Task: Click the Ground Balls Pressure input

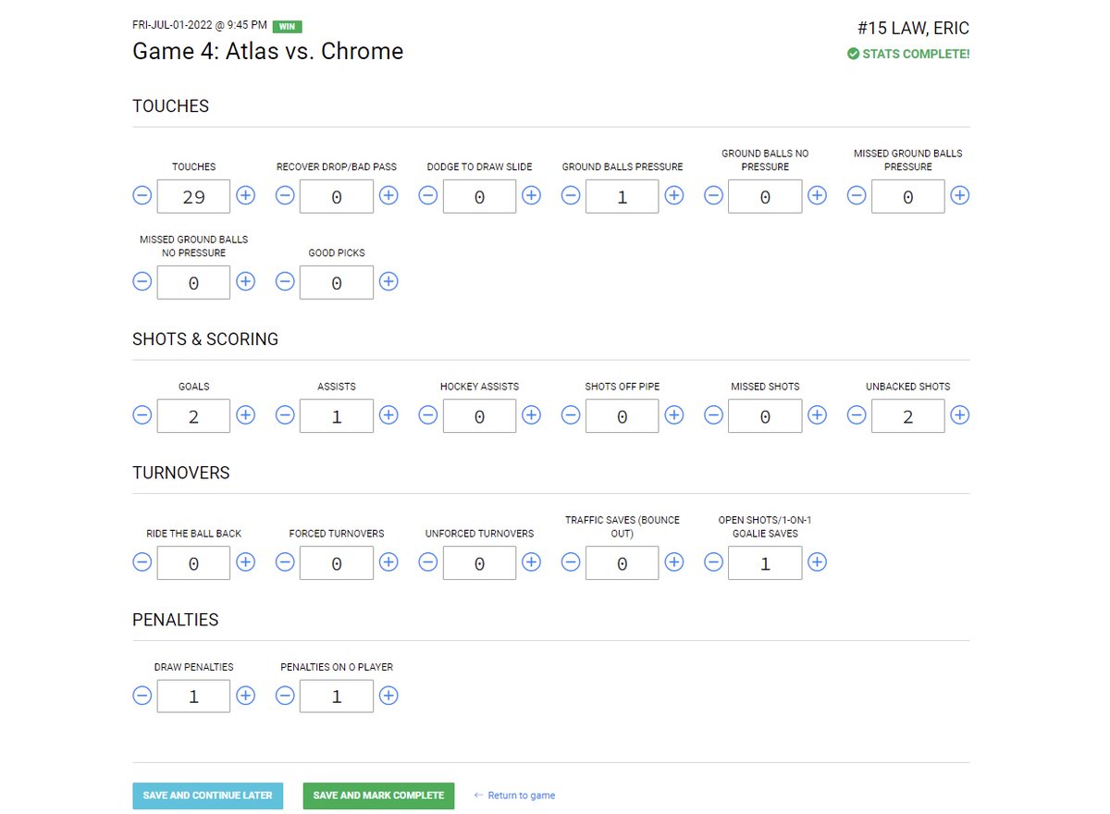Action: coord(623,196)
